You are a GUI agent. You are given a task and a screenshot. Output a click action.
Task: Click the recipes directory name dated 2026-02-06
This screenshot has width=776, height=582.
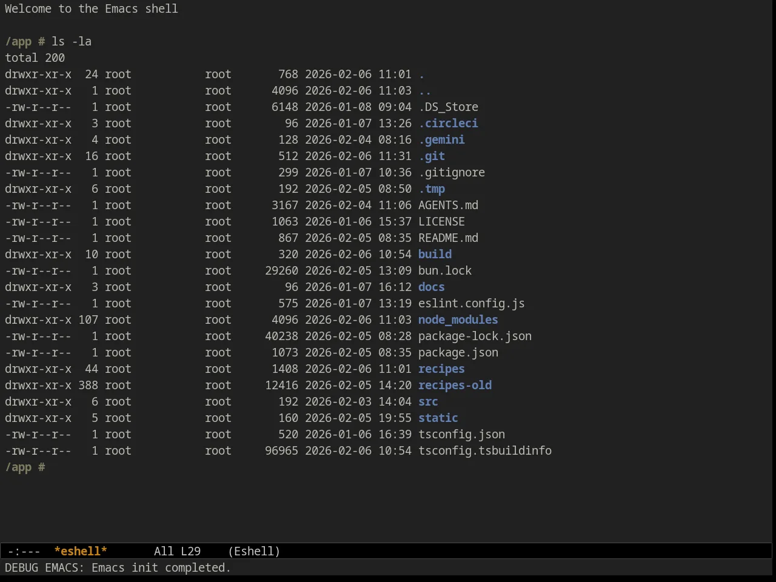[441, 369]
